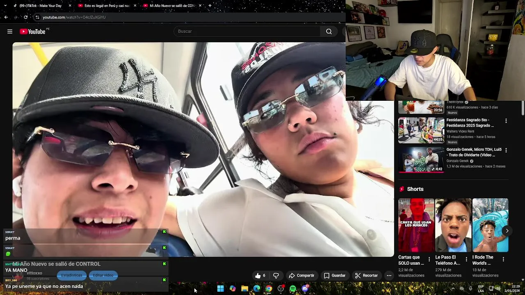Click the Editar vídeo button
The width and height of the screenshot is (525, 295).
pos(103,275)
